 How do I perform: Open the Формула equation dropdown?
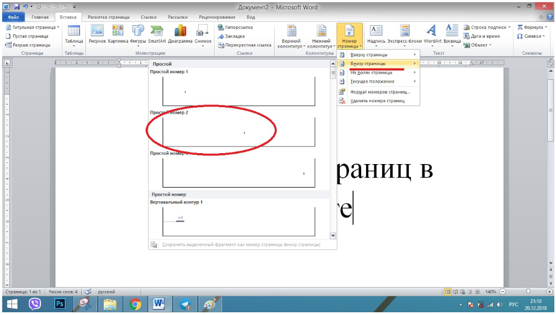532,27
